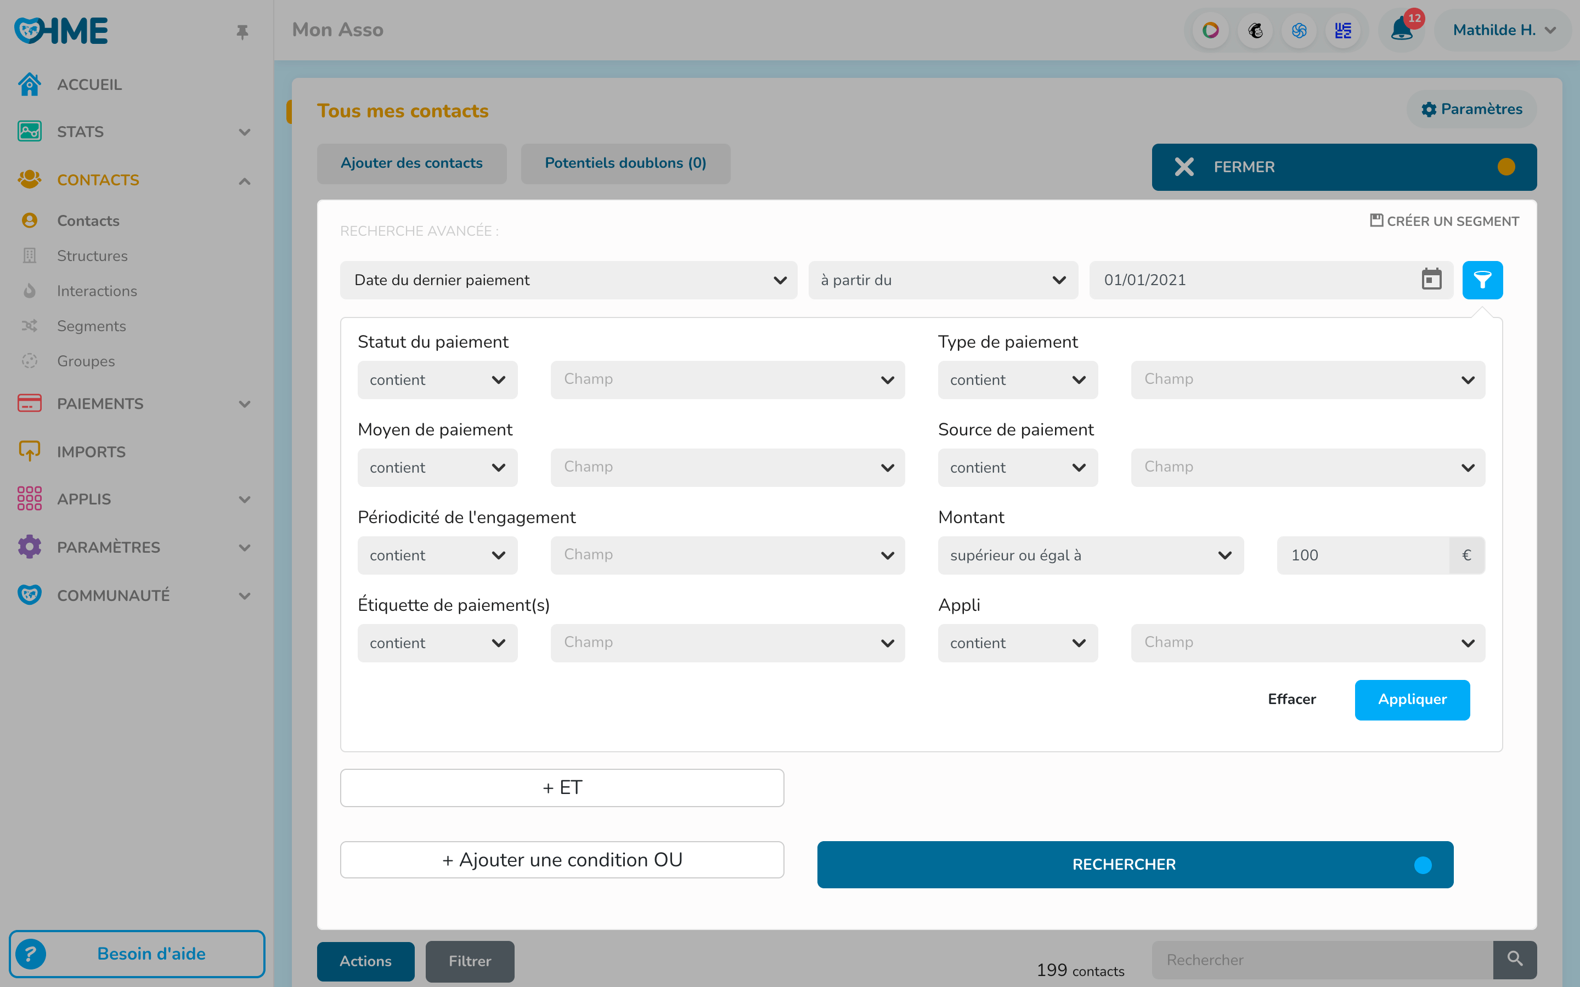Click the Appliquer button
Screen dimensions: 1580x987
click(x=1412, y=700)
